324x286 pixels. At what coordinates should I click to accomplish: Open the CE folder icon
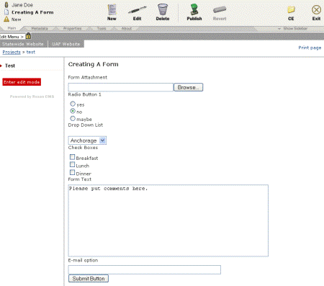click(x=291, y=9)
